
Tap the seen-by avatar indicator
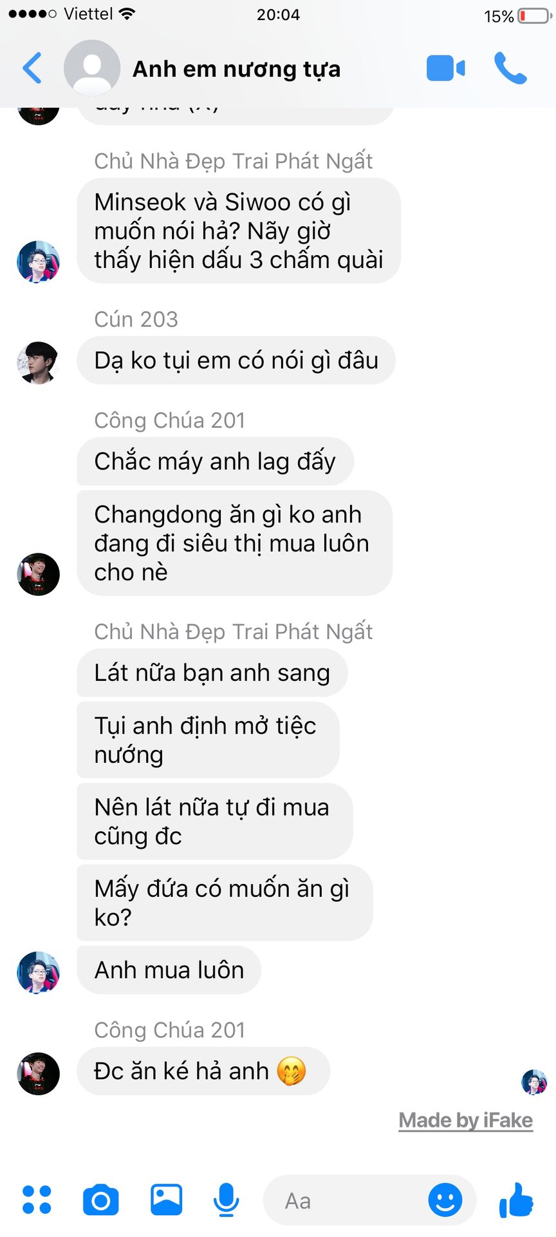point(534,1082)
